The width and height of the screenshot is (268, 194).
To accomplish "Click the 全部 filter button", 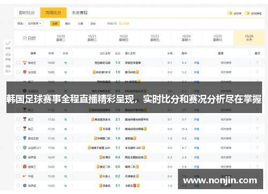I will [x=55, y=24].
